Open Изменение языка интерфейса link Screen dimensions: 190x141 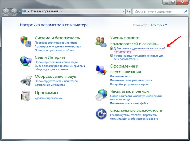pos(129,103)
